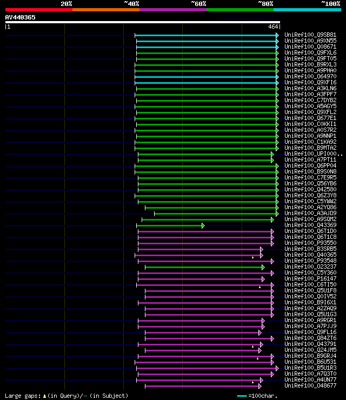Select the UniRef100_Q9FL16 label

pos(310,332)
